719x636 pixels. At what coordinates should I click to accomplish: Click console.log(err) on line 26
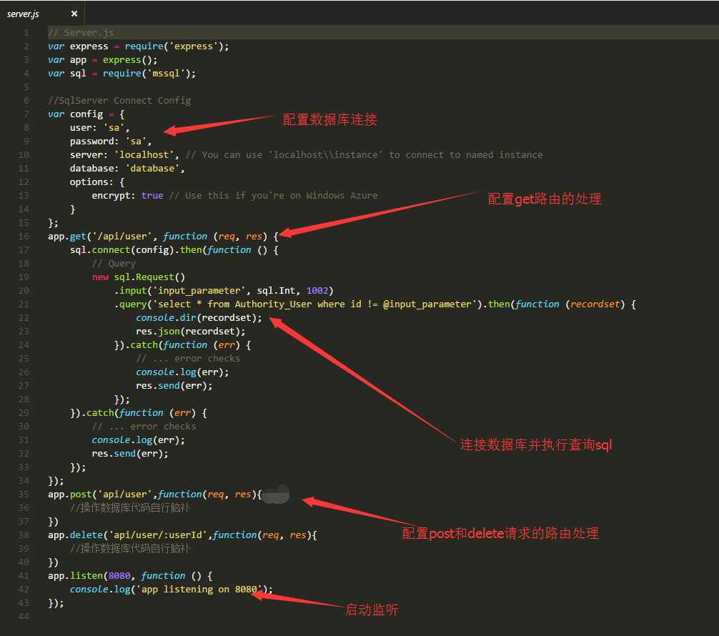pos(182,372)
